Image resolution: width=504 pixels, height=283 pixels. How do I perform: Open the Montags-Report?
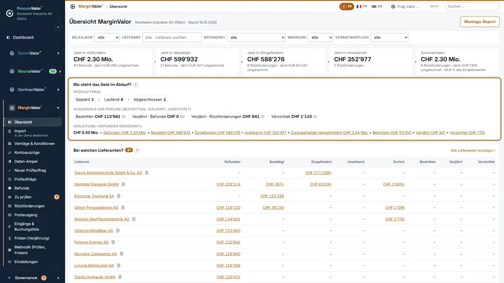tap(479, 22)
